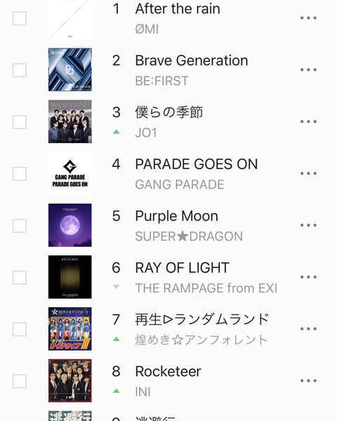Select the checkbox beside Purple Moon

click(x=20, y=225)
